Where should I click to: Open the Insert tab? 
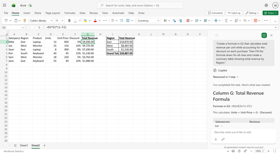27,13
